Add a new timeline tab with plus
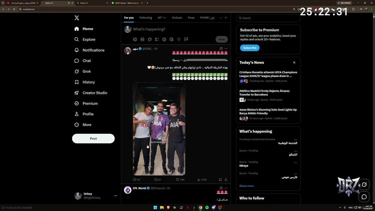Image resolution: width=375 pixels, height=211 pixels. [x=226, y=18]
